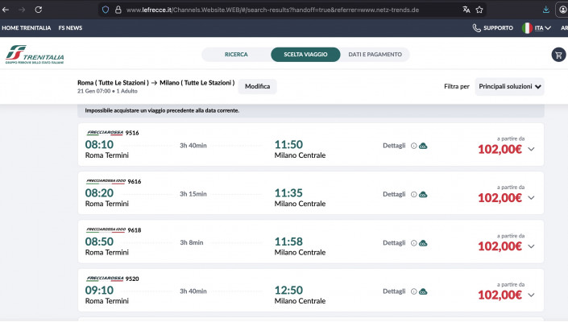Screen dimensions: 568x322
Task: Switch to the RICERCA step tab
Action: (236, 55)
